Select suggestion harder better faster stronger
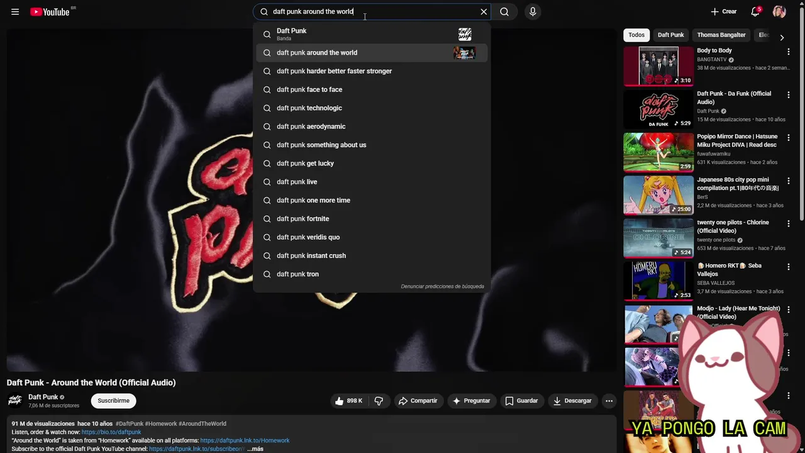The height and width of the screenshot is (453, 805). [x=372, y=71]
